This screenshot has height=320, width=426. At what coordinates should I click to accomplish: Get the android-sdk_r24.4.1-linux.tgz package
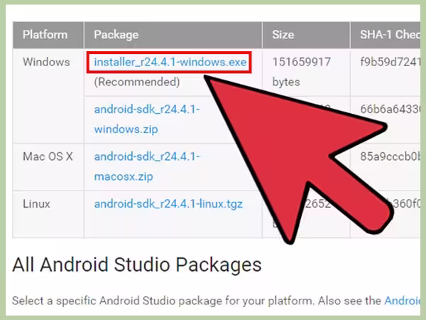coord(168,204)
